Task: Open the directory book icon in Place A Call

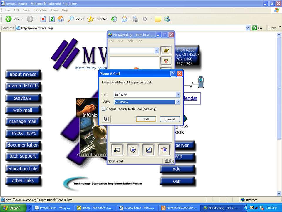Action: pos(106,119)
